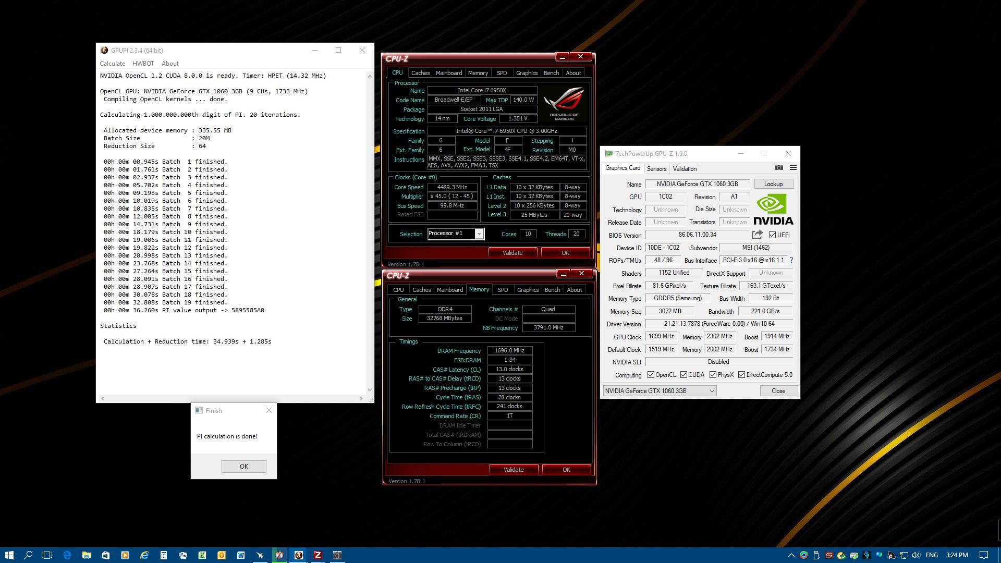Click the GPUPI horizontal scrollbar left arrow
1001x563 pixels.
103,398
